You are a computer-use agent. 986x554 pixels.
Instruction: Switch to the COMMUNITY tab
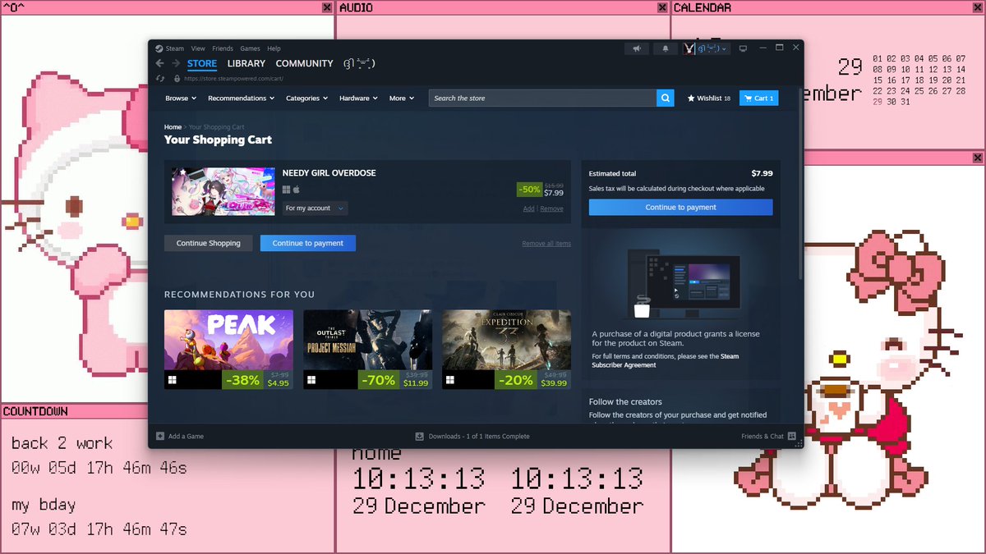coord(304,64)
